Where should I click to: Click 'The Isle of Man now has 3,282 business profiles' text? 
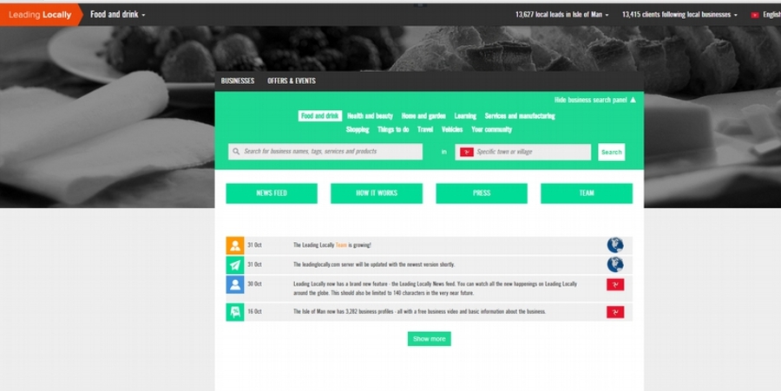pos(419,311)
